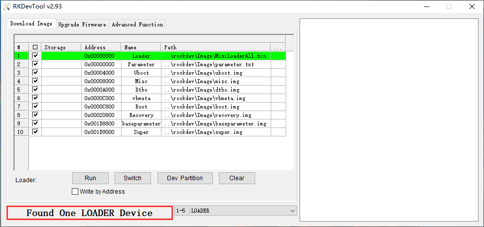Uncheck the Loader row checkbox
This screenshot has width=484, height=227.
point(35,56)
